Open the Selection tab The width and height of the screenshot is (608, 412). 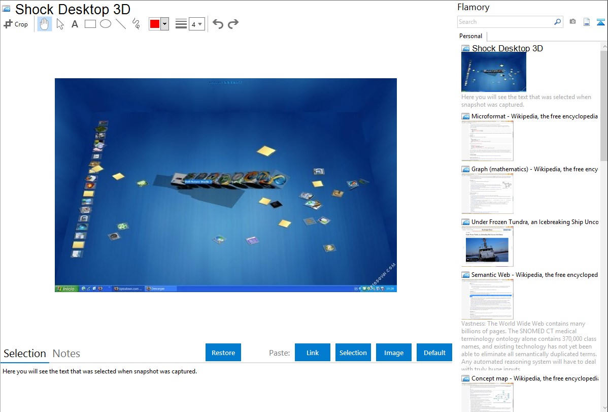25,354
